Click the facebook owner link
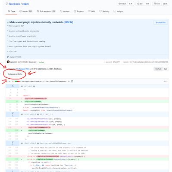This screenshot has width=172, height=172. [x=14, y=4]
